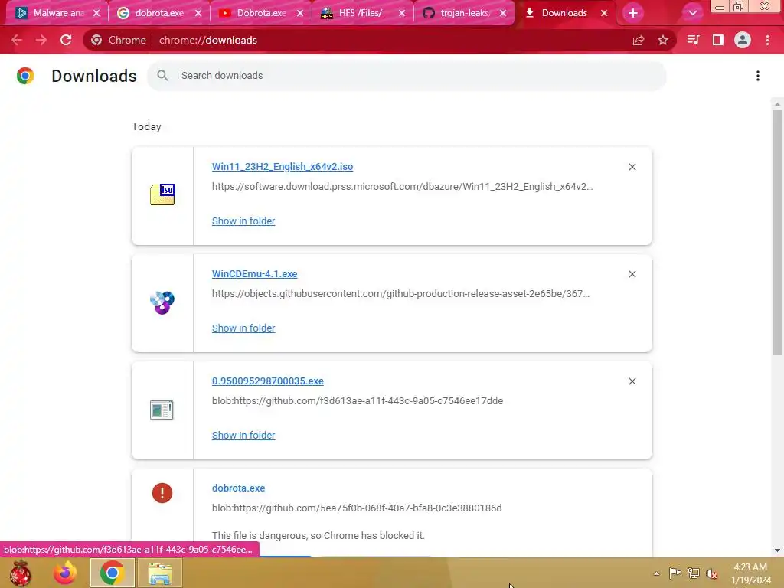784x588 pixels.
Task: Open the Action Center flag icon
Action: 675,573
